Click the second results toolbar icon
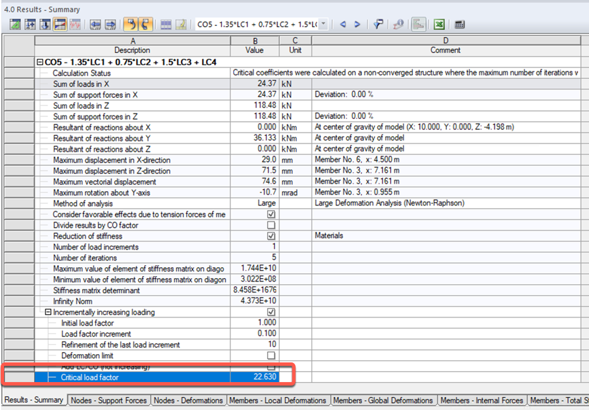This screenshot has height=410, width=589. [30, 24]
